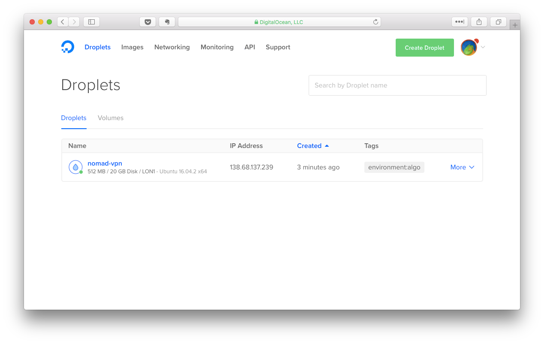
Task: Click the environment:algo tag
Action: pos(394,167)
